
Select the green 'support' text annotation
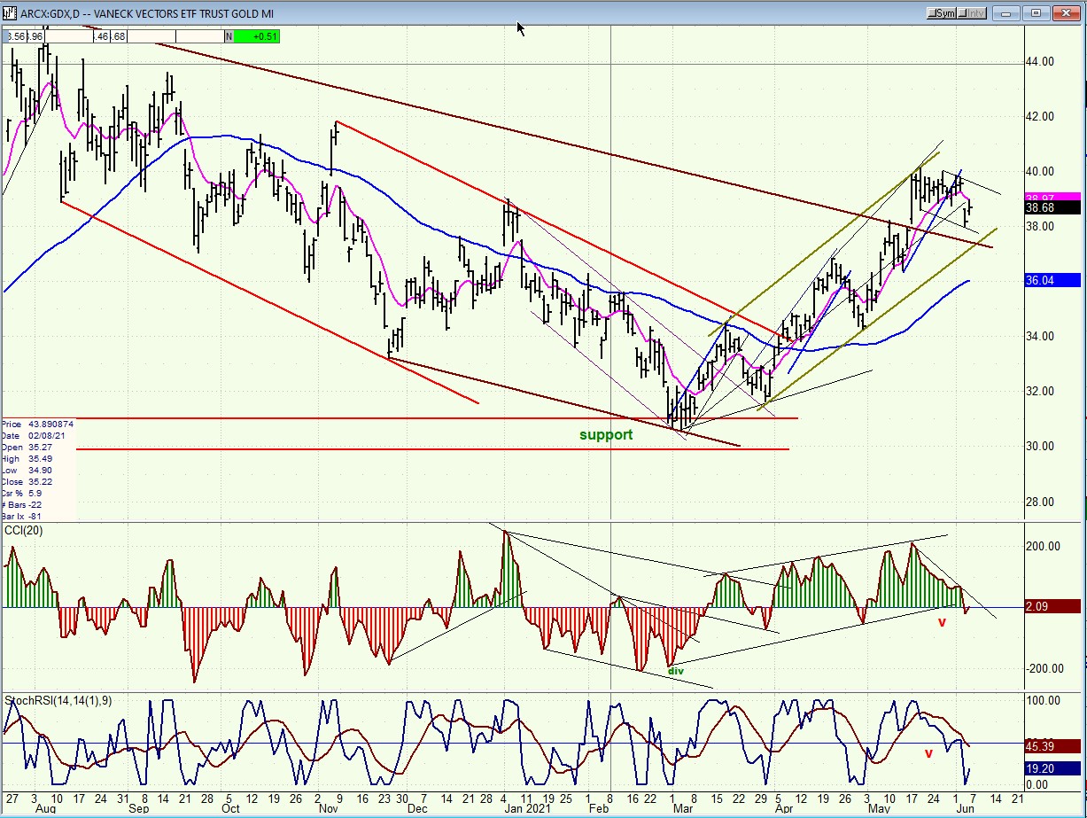click(x=606, y=434)
